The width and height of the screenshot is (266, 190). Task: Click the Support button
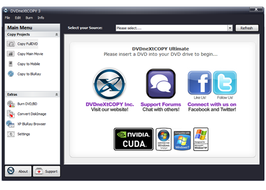[46, 171]
